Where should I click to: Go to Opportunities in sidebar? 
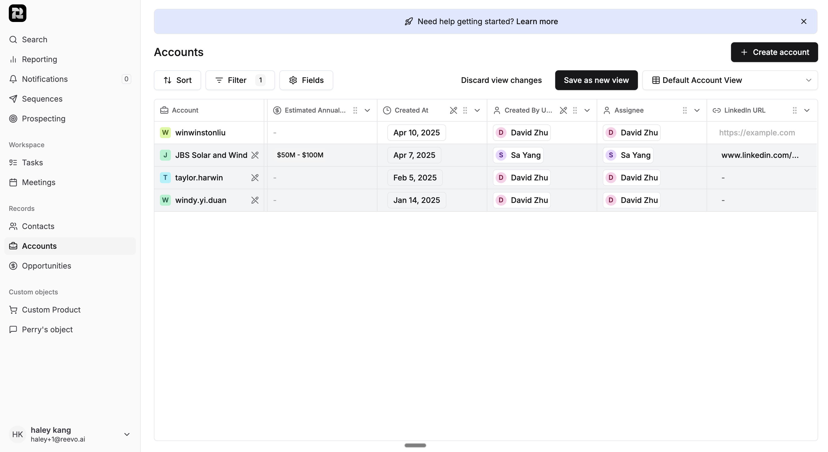pyautogui.click(x=46, y=266)
